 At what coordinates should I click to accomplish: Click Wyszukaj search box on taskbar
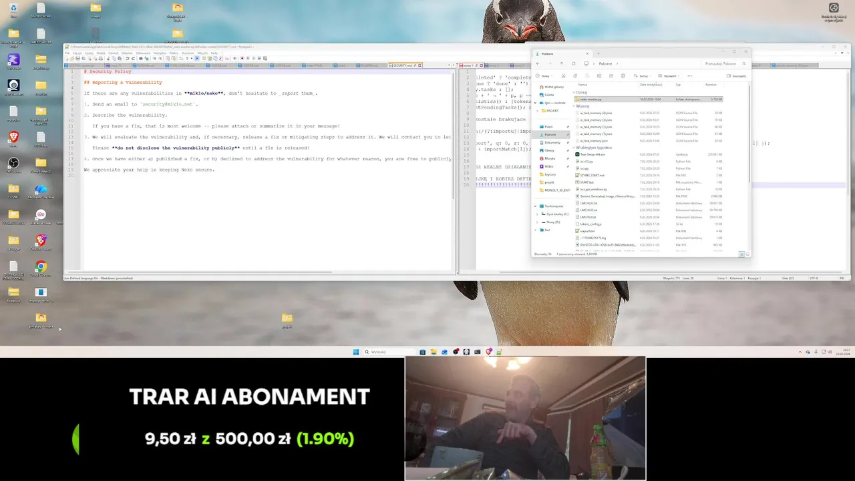tap(389, 351)
